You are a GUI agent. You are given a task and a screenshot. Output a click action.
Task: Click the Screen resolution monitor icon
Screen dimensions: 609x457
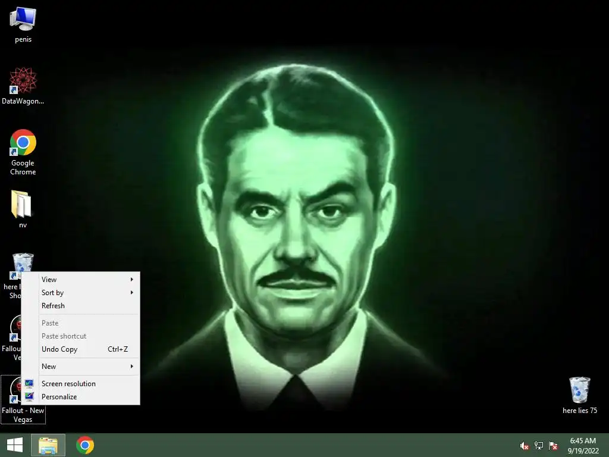pos(30,384)
